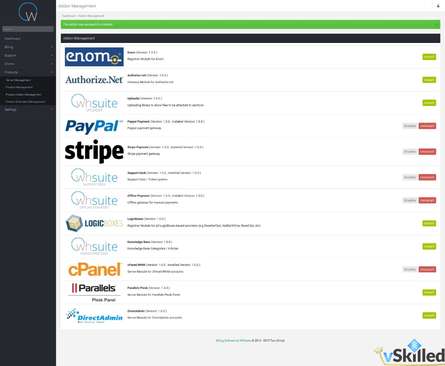
Task: Disable the Support Desk addon
Action: [410, 177]
